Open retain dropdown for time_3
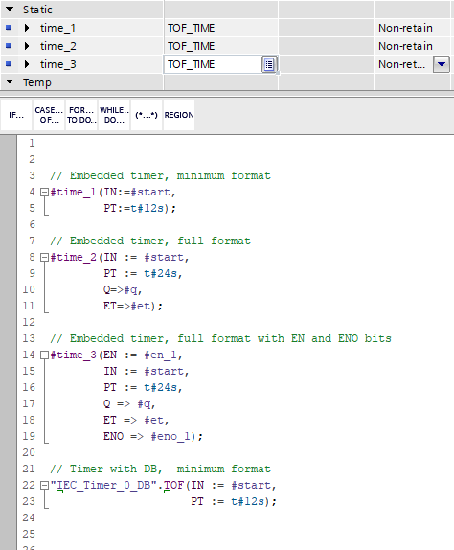 (x=442, y=64)
